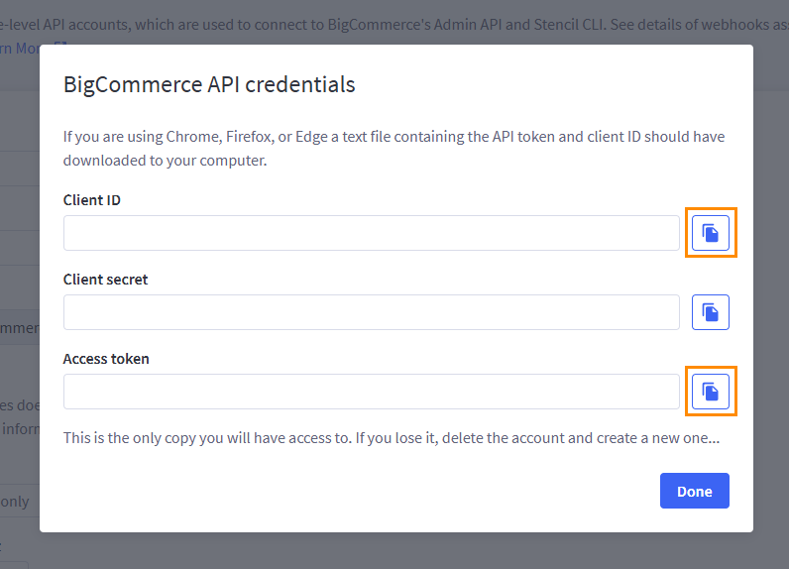Screen dimensions: 789x569
Task: Click the external-link icon beside Learn More
Action: (x=60, y=48)
